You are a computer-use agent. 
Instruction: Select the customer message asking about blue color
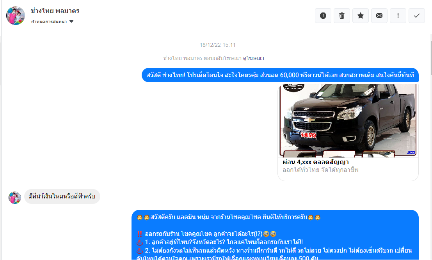tap(62, 196)
